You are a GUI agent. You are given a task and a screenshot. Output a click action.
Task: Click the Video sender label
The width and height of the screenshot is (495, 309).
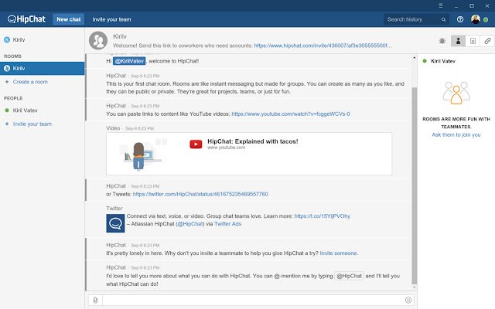coord(113,128)
